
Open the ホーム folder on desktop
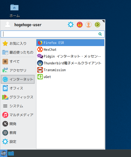coord(14,11)
